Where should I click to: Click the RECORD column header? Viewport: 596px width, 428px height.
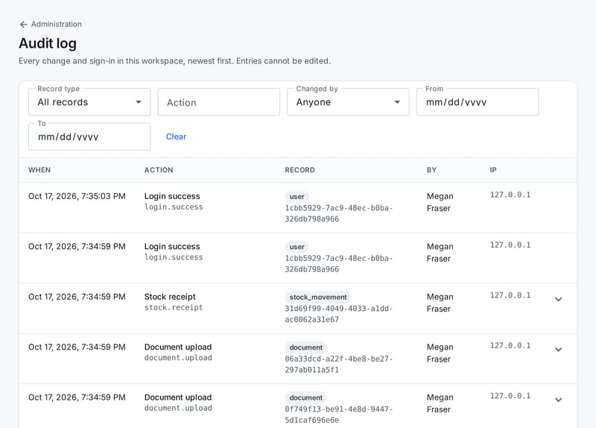(300, 170)
